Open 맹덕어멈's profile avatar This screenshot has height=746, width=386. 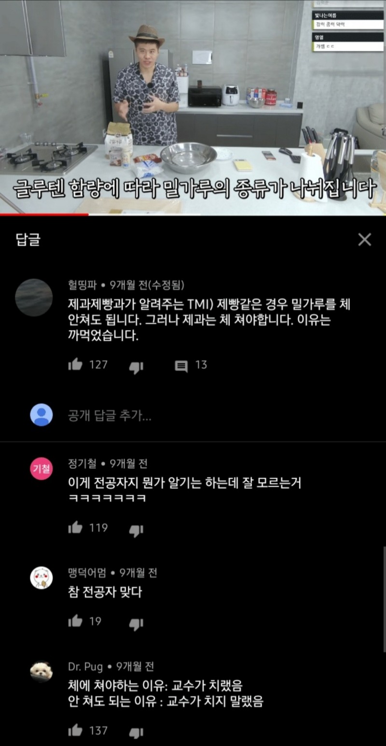click(x=41, y=578)
